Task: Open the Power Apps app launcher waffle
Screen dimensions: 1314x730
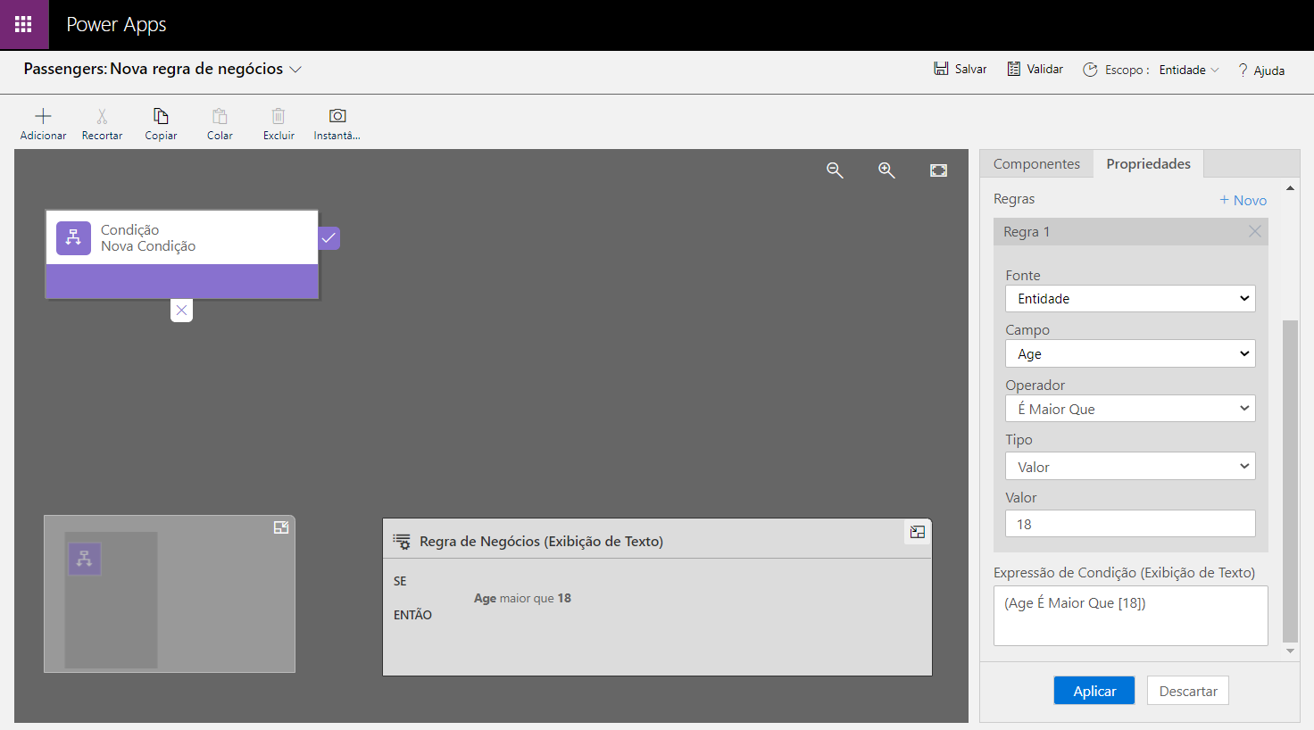Action: coord(24,25)
